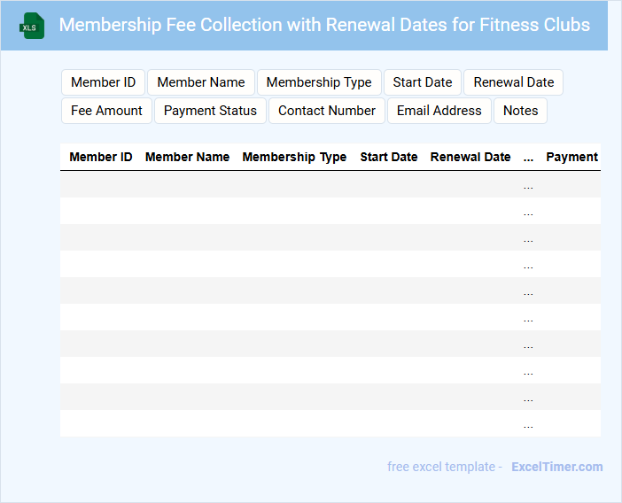Click the green XLS file icon
The height and width of the screenshot is (503, 622).
tap(32, 26)
